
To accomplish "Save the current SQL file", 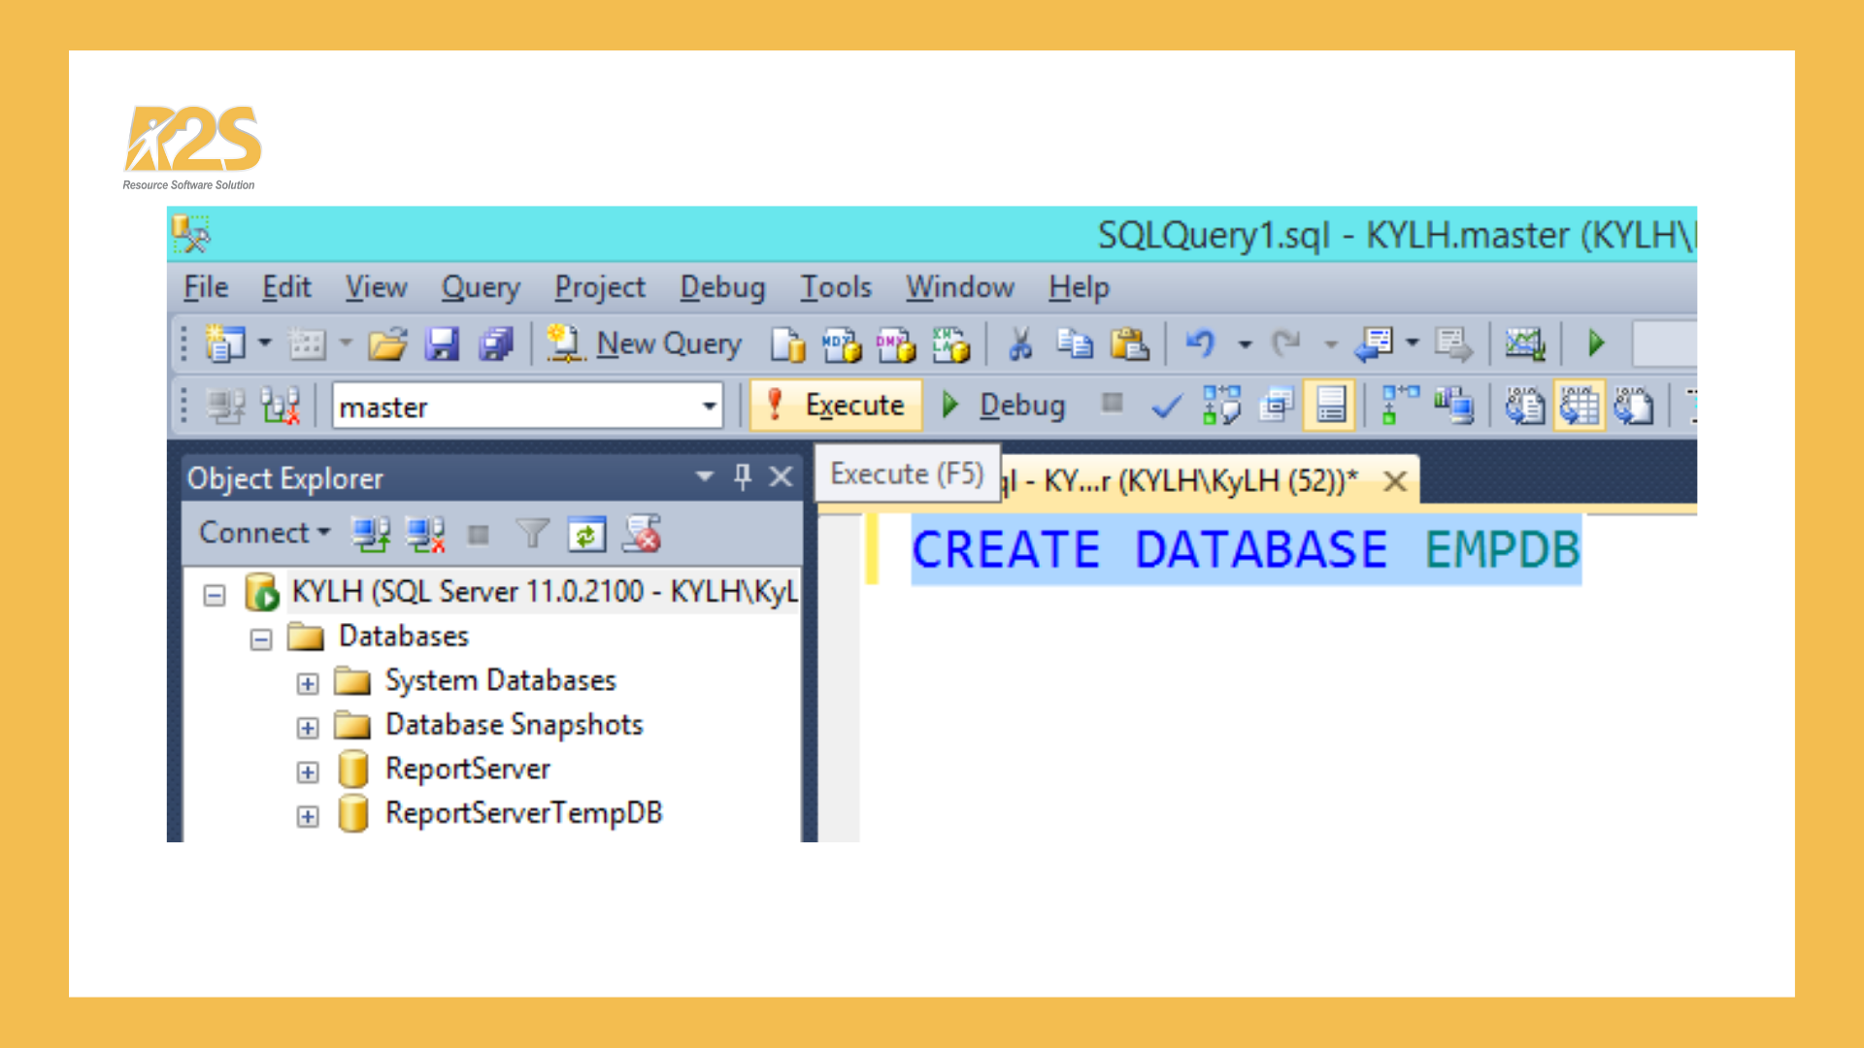I will (x=441, y=344).
